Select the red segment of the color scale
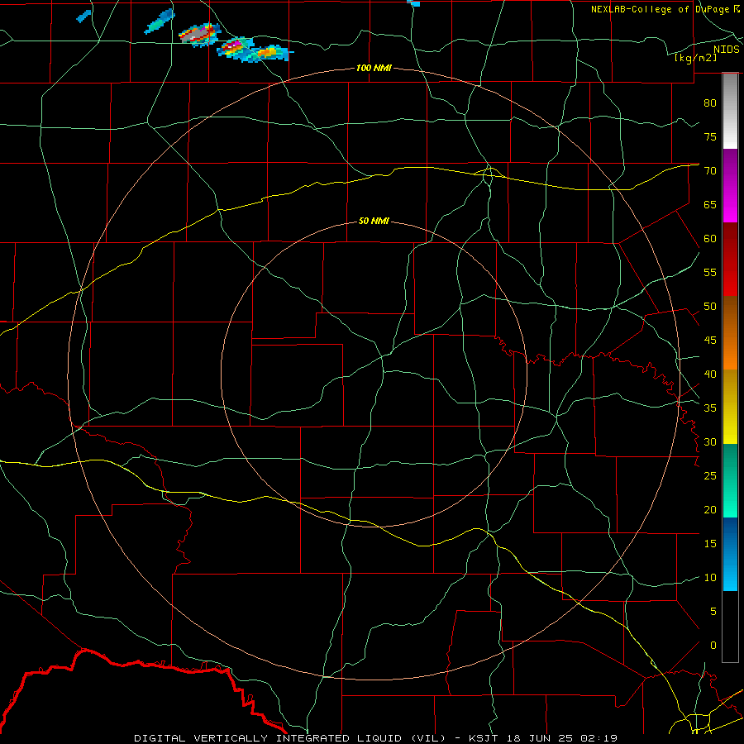 coord(730,259)
